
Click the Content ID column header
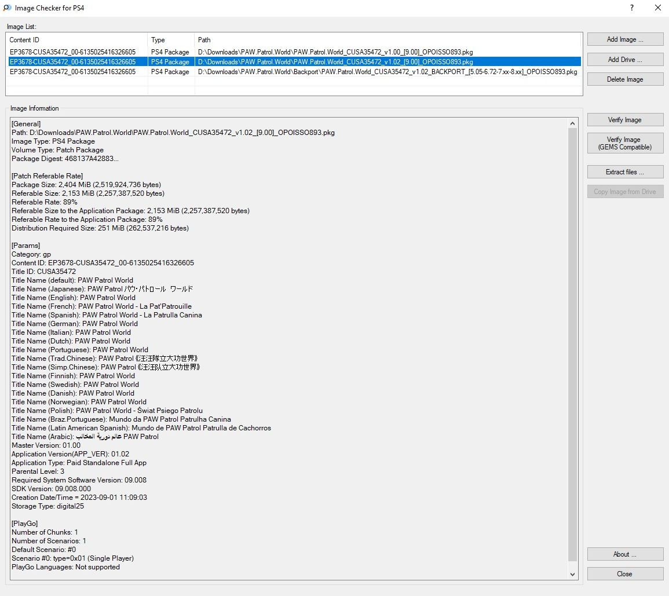(x=76, y=40)
